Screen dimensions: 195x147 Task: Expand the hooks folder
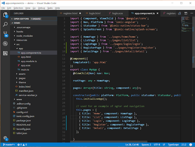(x=14, y=32)
